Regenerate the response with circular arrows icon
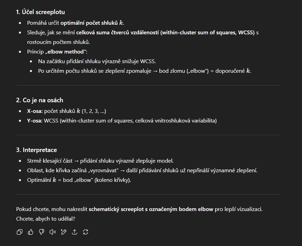Viewport: 302px width, 246px height. coord(86,232)
